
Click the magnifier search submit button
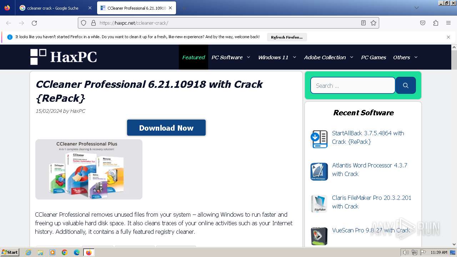click(x=406, y=85)
